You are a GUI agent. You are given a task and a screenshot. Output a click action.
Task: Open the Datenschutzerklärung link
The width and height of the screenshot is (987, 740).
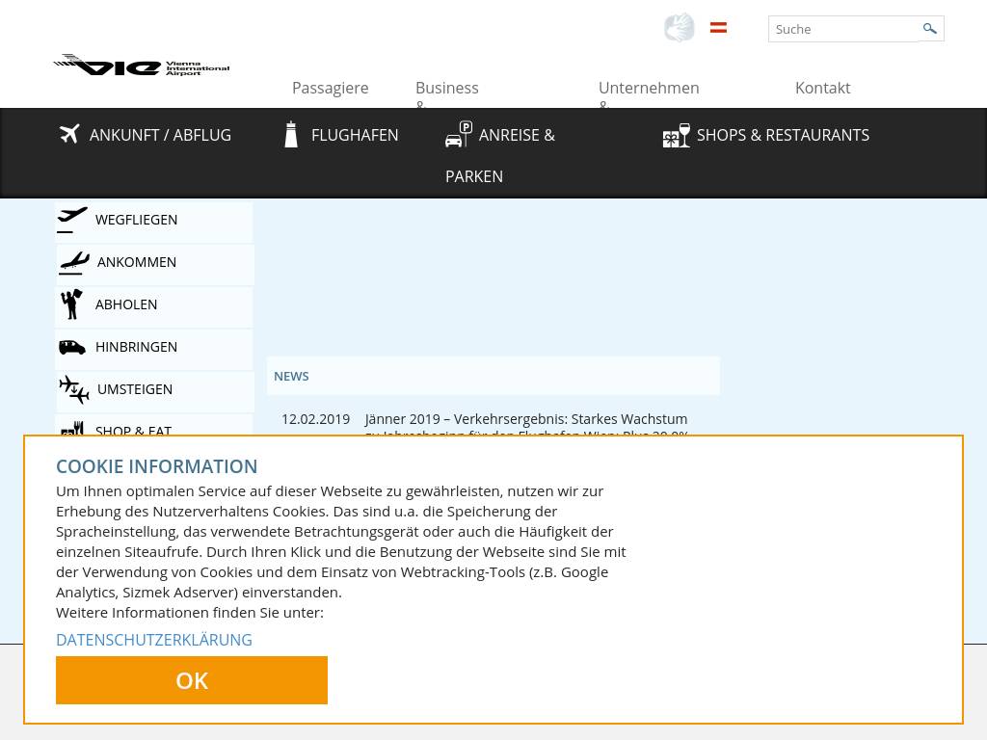(154, 640)
